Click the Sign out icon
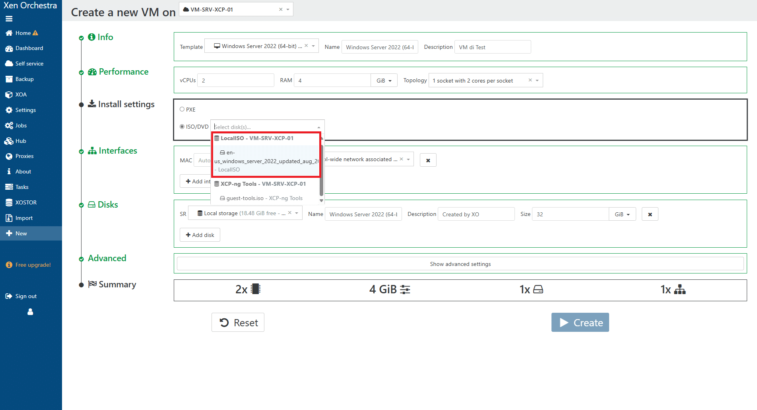The height and width of the screenshot is (410, 757). click(9, 296)
